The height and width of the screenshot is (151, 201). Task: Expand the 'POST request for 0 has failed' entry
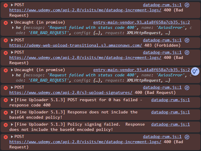(12, 100)
